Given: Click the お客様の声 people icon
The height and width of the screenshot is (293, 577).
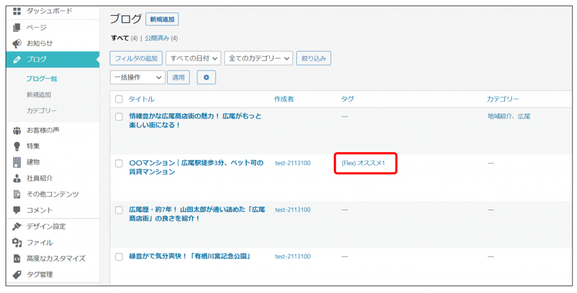Looking at the screenshot, I should coord(17,130).
